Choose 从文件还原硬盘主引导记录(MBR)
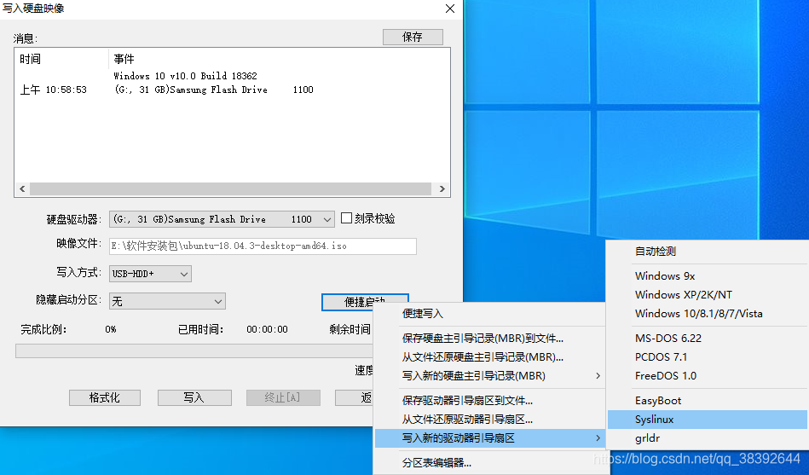 click(489, 356)
